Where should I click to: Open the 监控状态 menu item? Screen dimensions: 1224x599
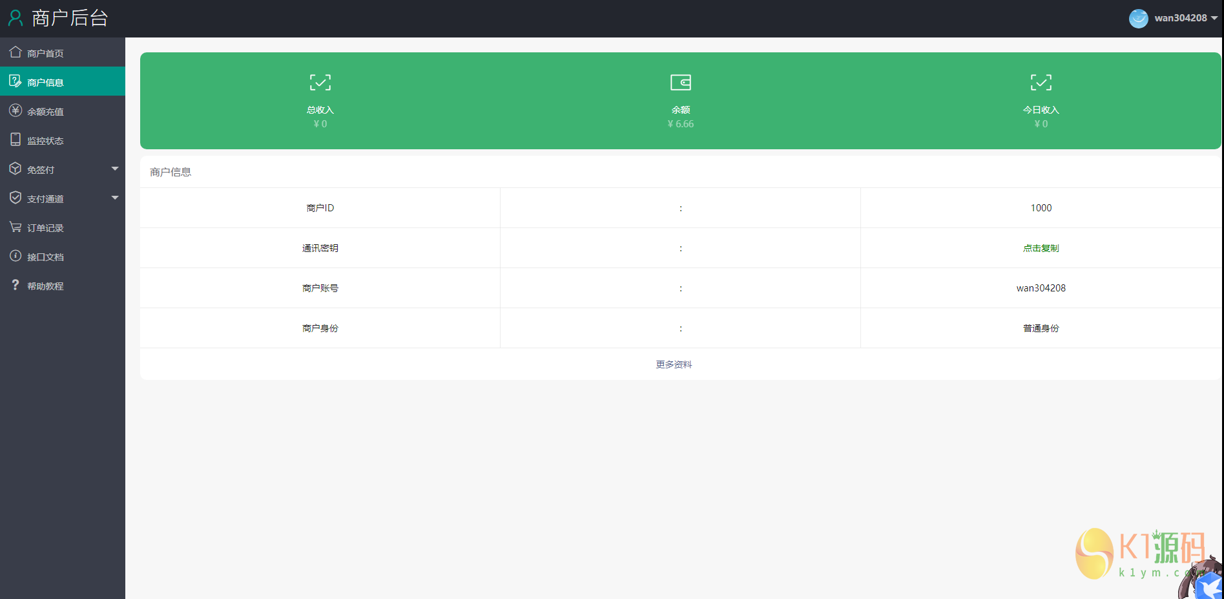pyautogui.click(x=63, y=140)
